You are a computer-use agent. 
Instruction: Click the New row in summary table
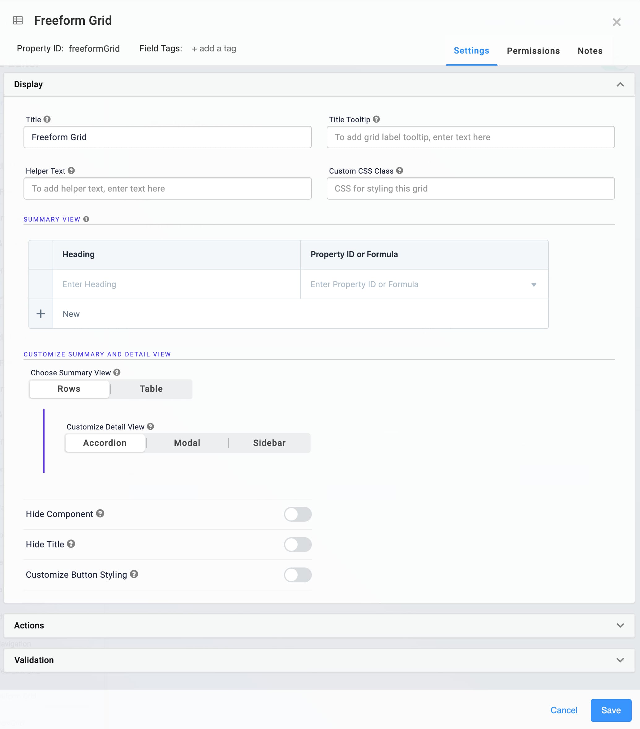point(300,314)
